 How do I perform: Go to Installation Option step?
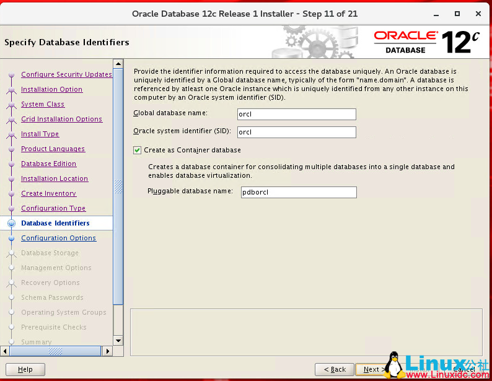[52, 89]
